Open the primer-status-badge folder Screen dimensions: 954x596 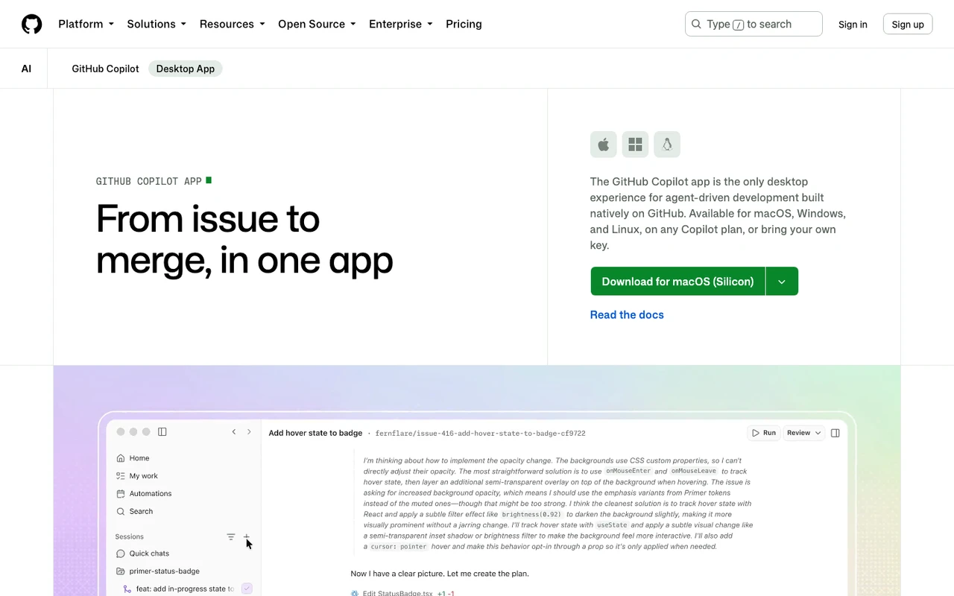point(158,571)
